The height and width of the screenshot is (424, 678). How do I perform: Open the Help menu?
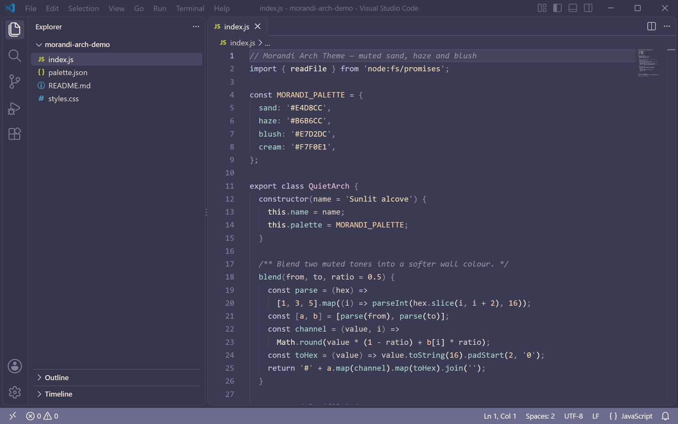click(x=222, y=8)
